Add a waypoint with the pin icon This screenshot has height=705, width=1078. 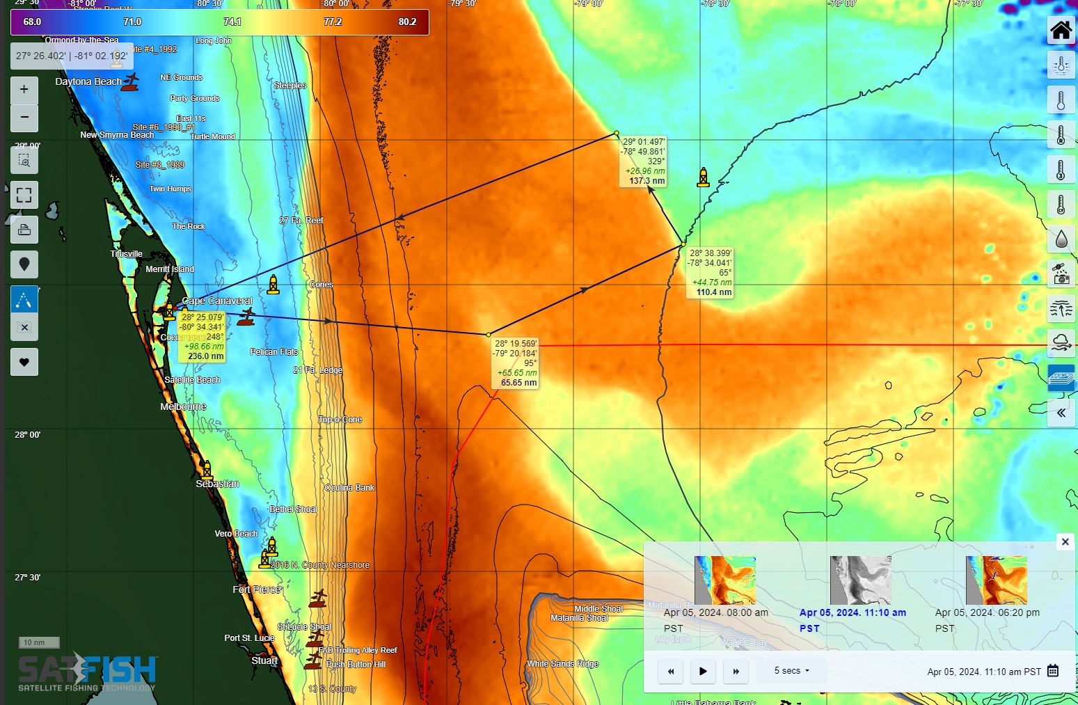[x=24, y=264]
